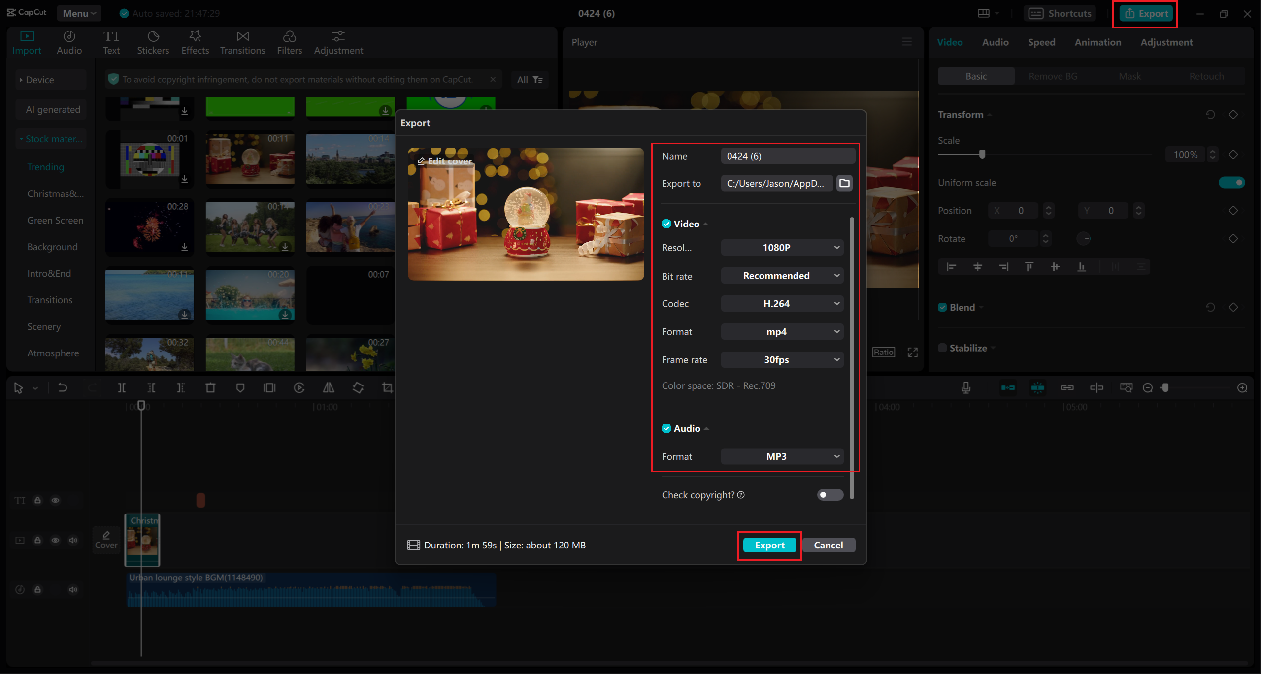Click the Export dialog vertical scrollbar
The height and width of the screenshot is (674, 1261).
[852, 358]
